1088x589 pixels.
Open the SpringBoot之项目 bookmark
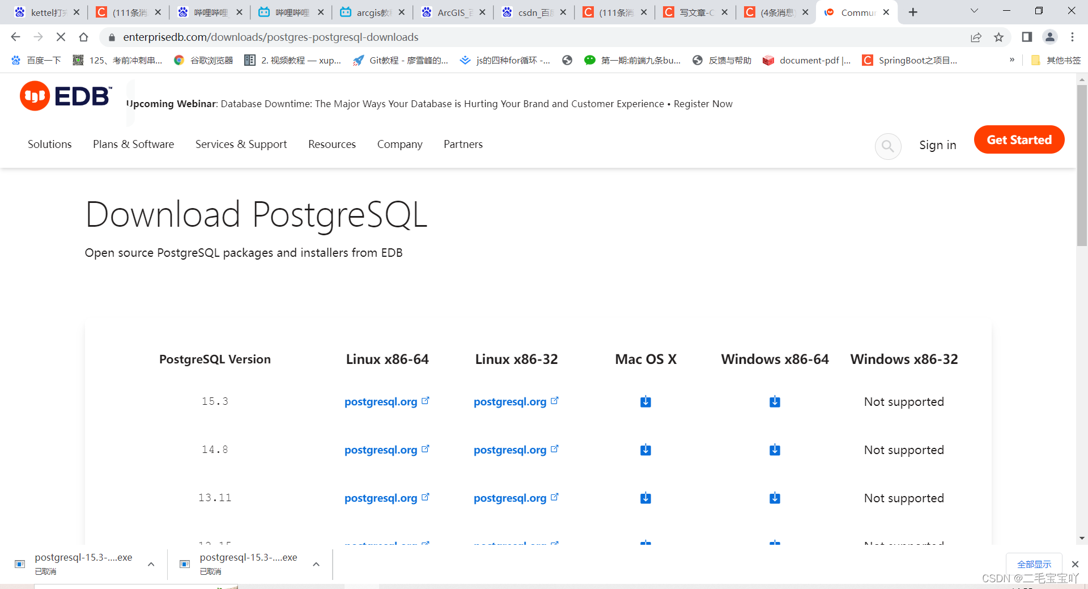click(909, 60)
